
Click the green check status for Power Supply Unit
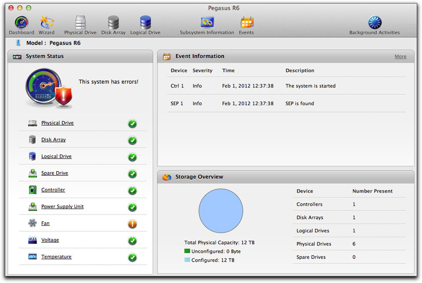133,208
